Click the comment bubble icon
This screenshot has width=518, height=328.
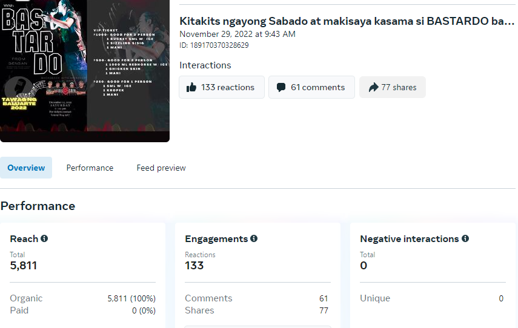pos(281,87)
